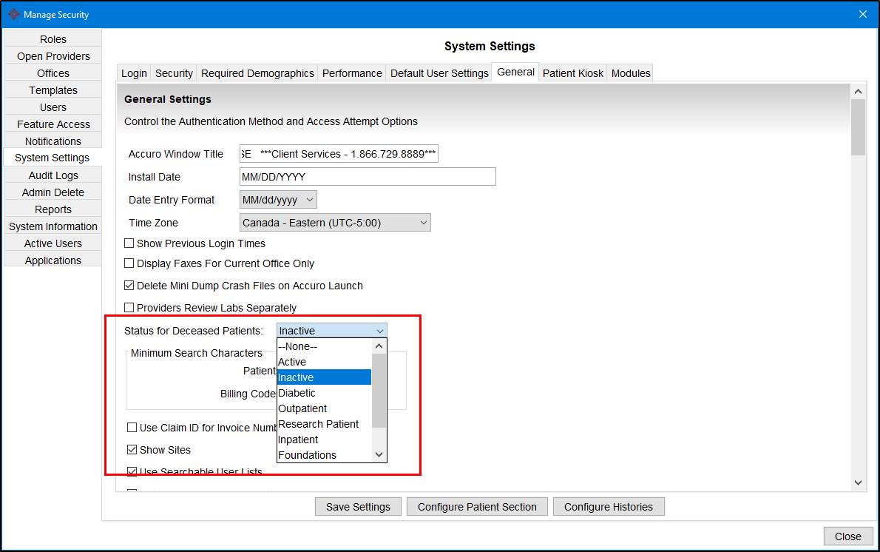880x552 pixels.
Task: Enable Providers Review Labs Separately
Action: pos(129,307)
